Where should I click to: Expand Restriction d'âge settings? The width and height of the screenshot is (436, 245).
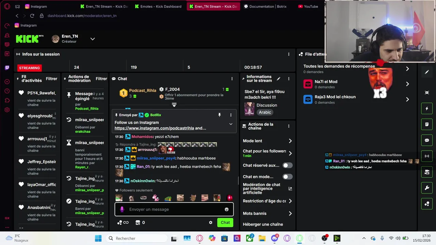[290, 201]
